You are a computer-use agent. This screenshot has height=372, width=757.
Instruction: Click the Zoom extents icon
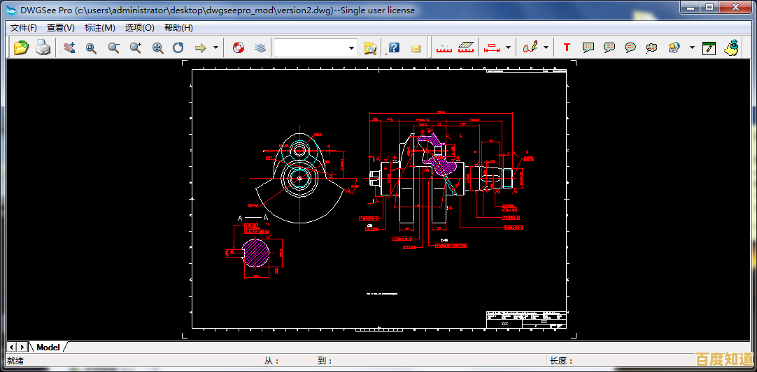point(158,47)
